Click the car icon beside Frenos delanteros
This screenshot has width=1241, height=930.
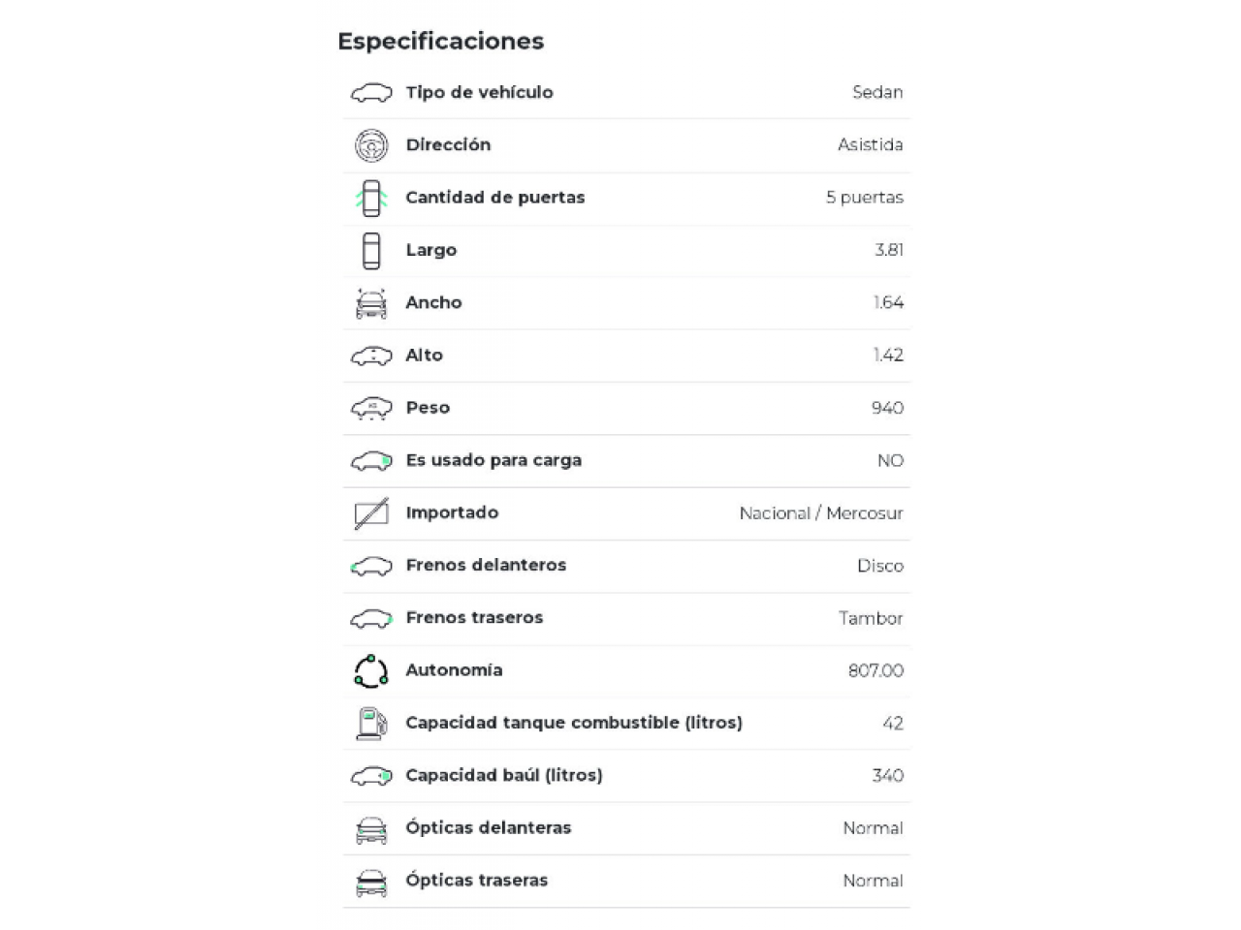coord(371,566)
